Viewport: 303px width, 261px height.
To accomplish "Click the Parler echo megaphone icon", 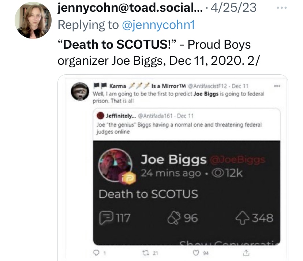I will click(174, 218).
